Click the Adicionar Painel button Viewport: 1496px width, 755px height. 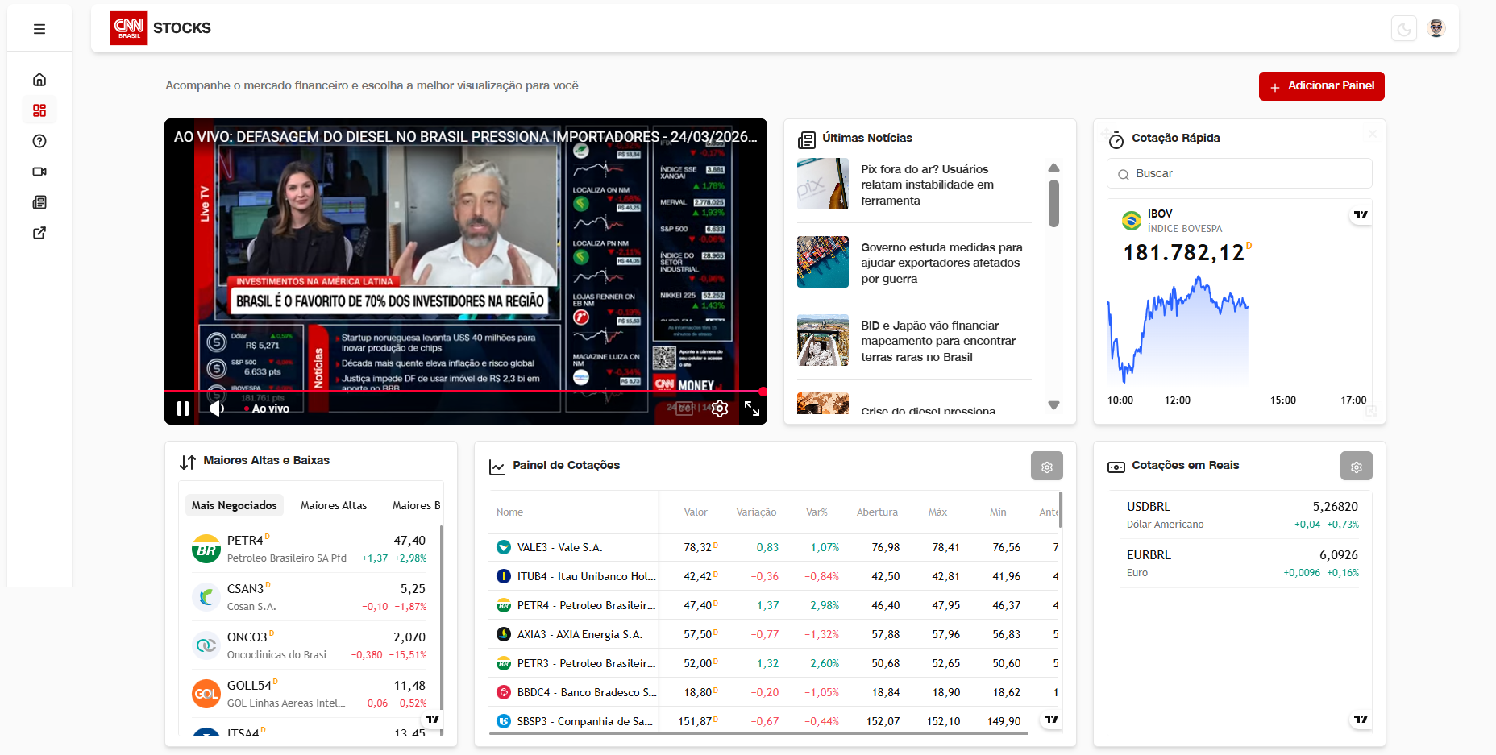click(1321, 86)
